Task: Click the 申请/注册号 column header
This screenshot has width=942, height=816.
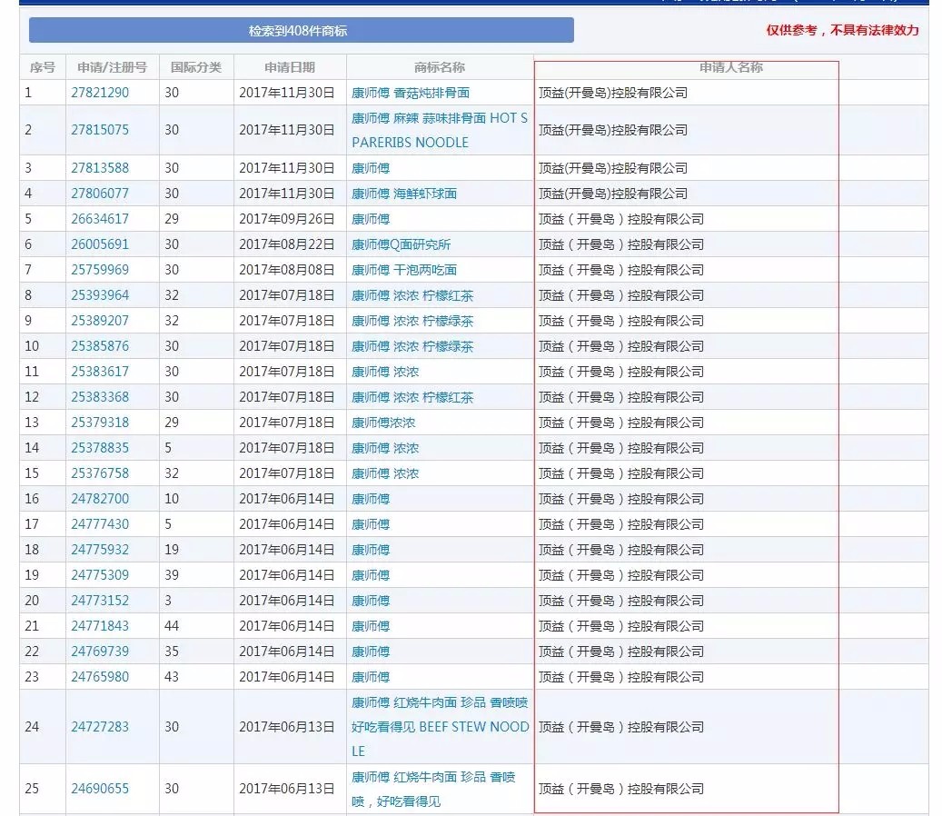Action: tap(112, 67)
